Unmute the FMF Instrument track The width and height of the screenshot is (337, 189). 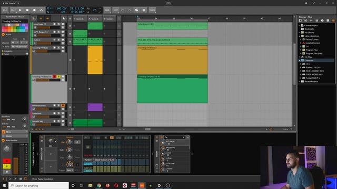[x=63, y=106]
